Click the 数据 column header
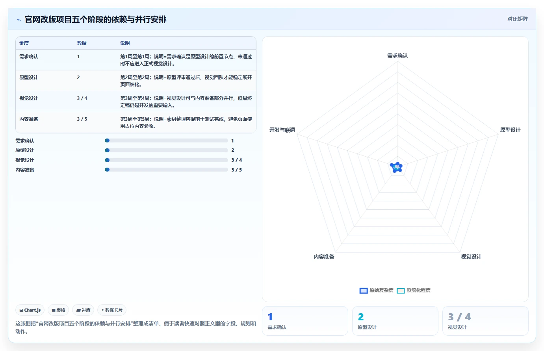 [82, 43]
